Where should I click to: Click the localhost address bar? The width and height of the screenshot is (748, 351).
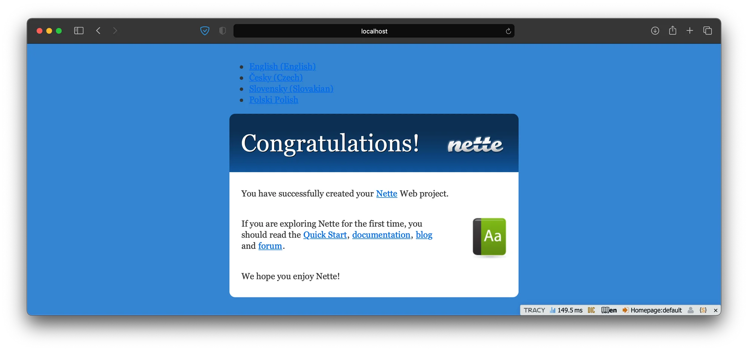[x=374, y=31]
